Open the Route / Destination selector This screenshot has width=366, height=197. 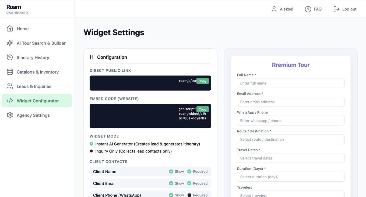(x=291, y=139)
